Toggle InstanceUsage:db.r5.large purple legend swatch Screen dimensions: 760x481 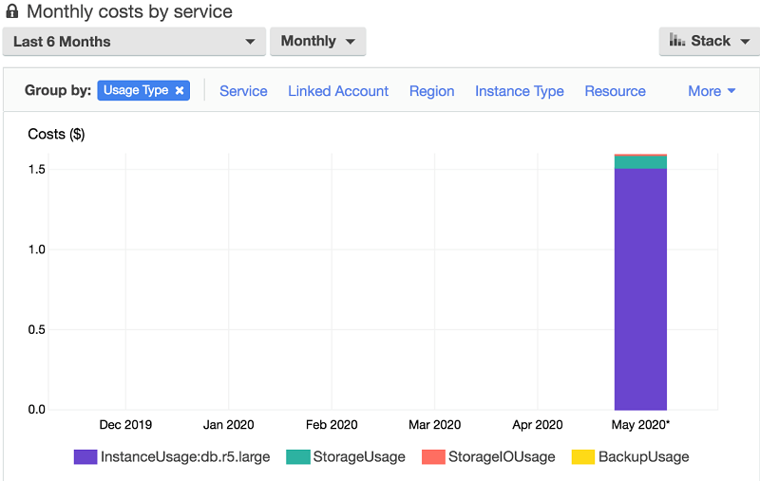tap(85, 456)
